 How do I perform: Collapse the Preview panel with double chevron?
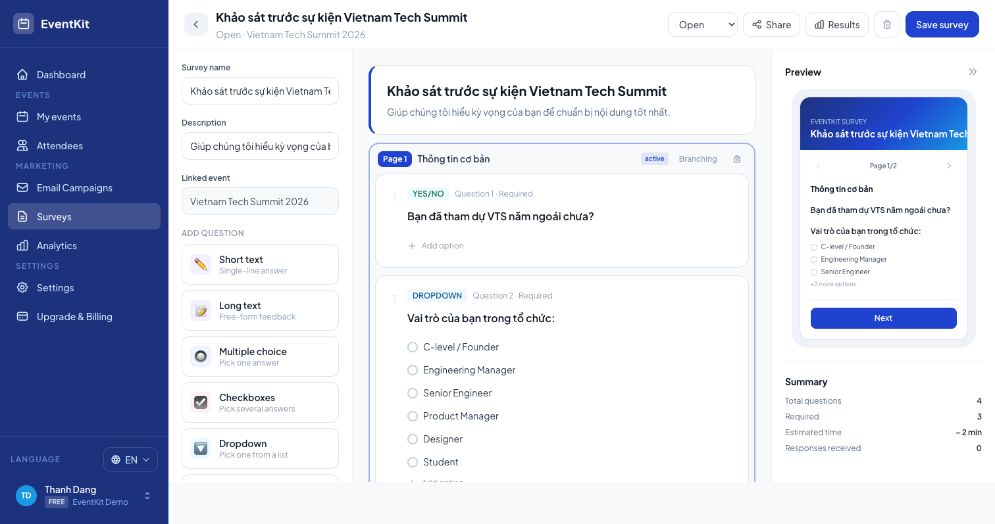point(973,72)
